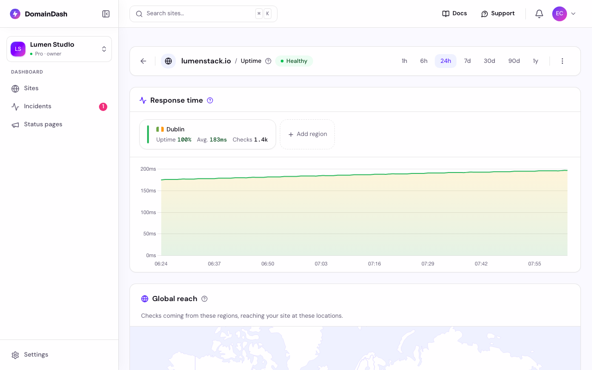This screenshot has height=370, width=592.
Task: Click the Sites globe icon
Action: [15, 88]
